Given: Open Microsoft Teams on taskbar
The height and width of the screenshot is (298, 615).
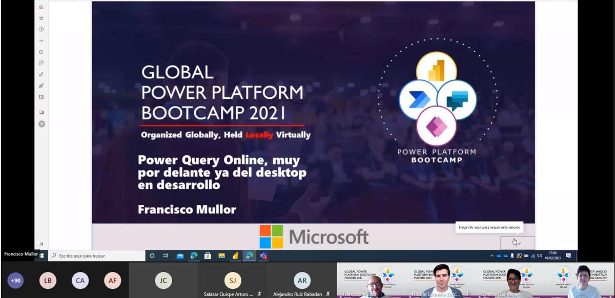Looking at the screenshot, I should tap(263, 256).
